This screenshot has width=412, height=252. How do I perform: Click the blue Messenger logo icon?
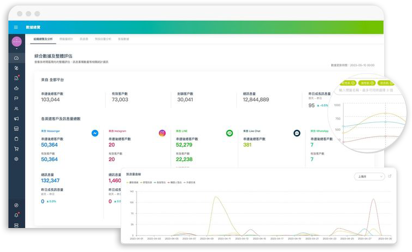pos(95,133)
